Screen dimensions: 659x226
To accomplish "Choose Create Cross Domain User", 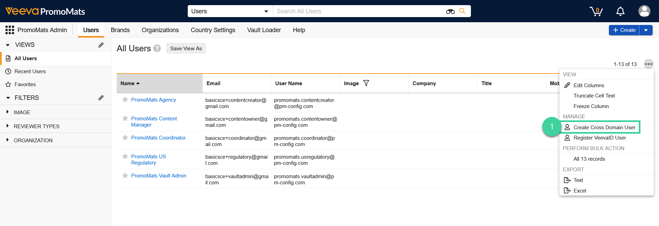I will point(601,127).
